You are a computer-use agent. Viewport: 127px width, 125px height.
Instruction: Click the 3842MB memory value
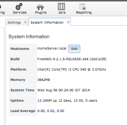tap(44, 80)
